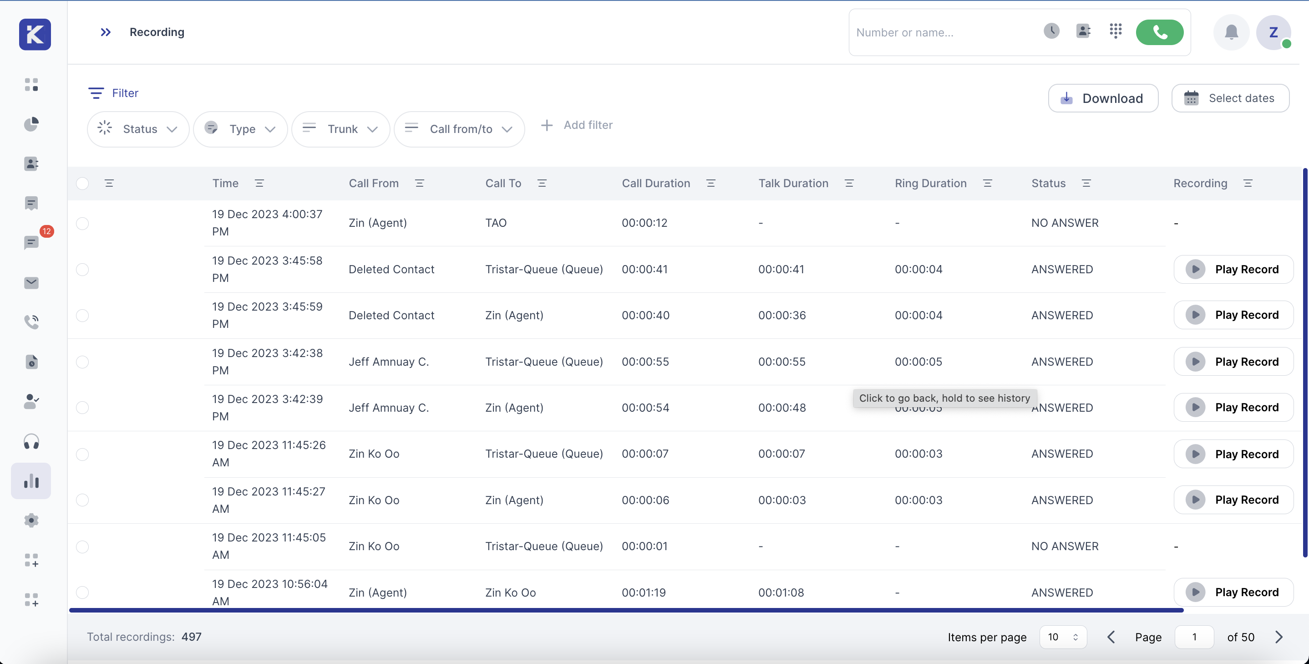Open the dialpad keypad icon
Screen dimensions: 1309x664
1116,31
